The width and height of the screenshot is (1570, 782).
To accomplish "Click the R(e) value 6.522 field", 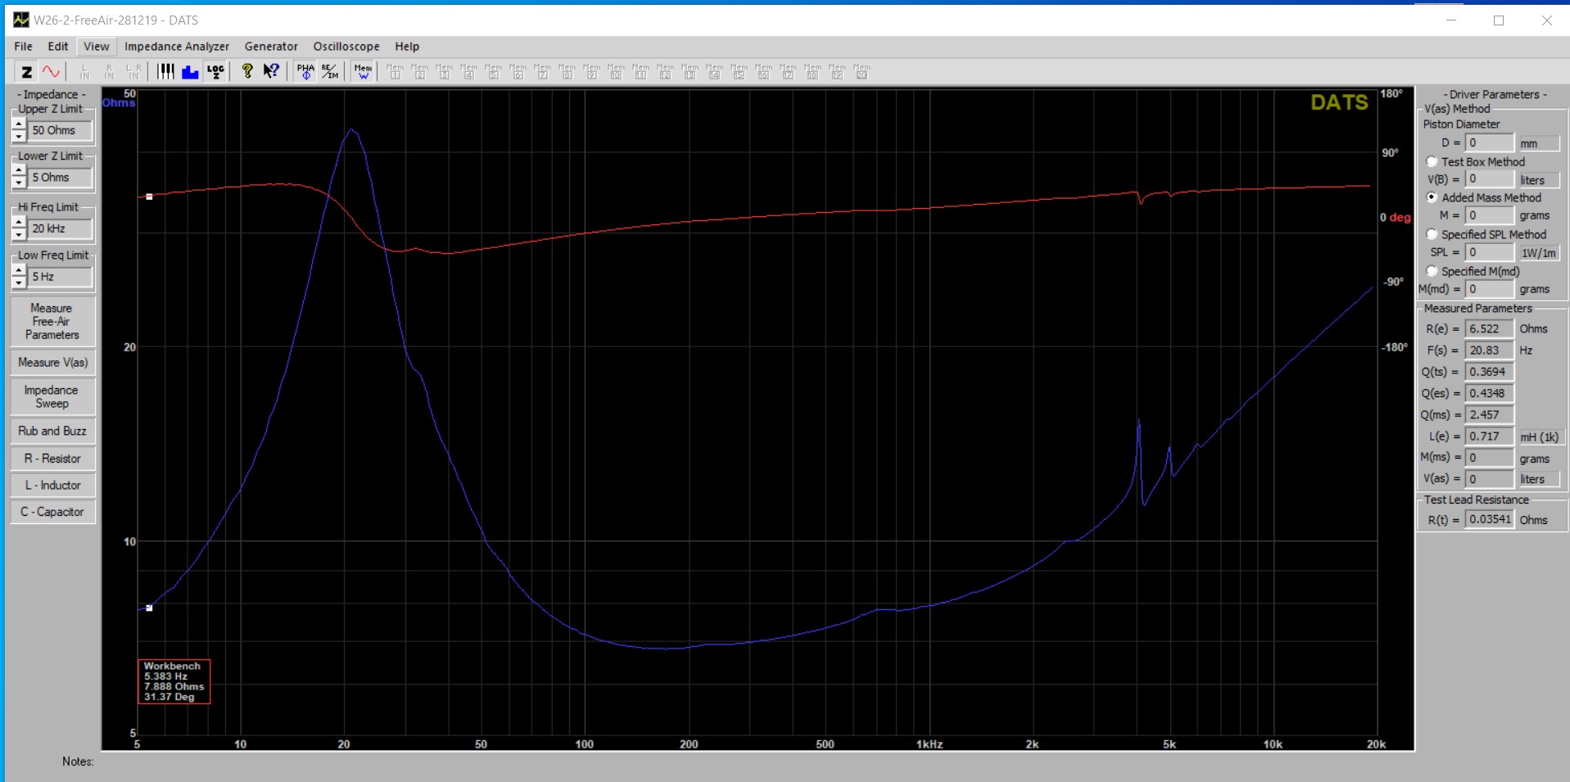I will tap(1489, 328).
